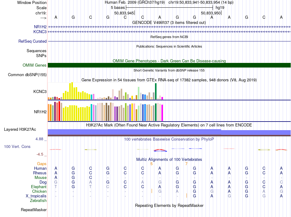The width and height of the screenshot is (291, 217).
Task: Click the PhyloP Basewise Conservation title
Action: 169,139
